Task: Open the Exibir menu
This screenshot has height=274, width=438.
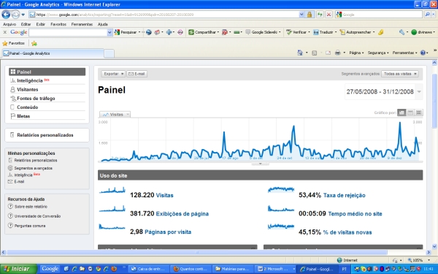Action: coord(40,24)
